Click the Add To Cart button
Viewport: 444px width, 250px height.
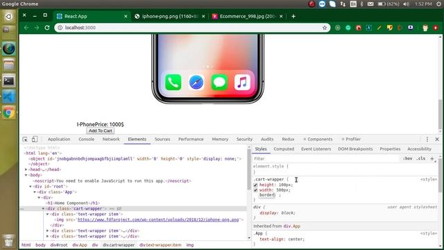pyautogui.click(x=100, y=131)
